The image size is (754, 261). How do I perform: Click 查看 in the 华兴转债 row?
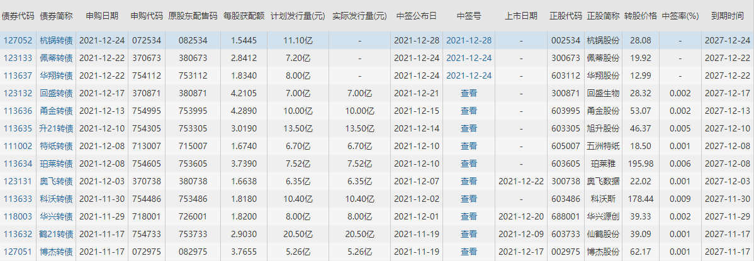469,216
